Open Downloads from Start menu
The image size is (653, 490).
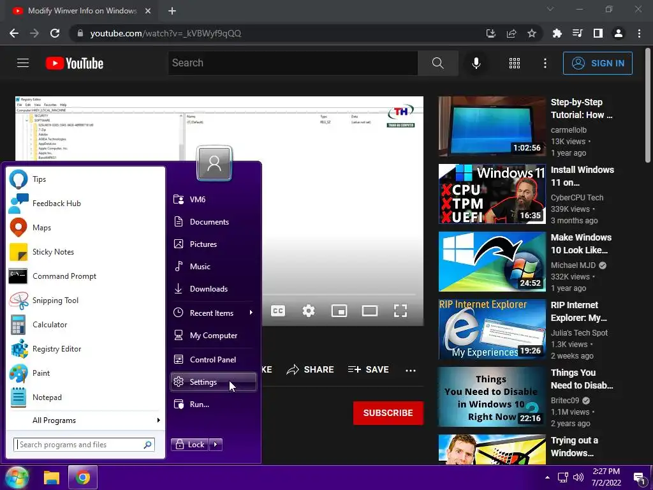[x=213, y=289]
